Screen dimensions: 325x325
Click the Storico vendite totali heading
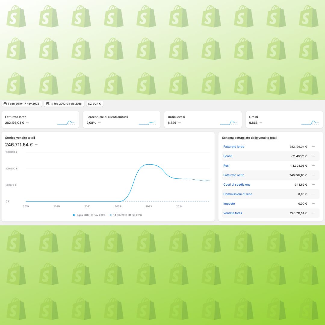(x=20, y=138)
